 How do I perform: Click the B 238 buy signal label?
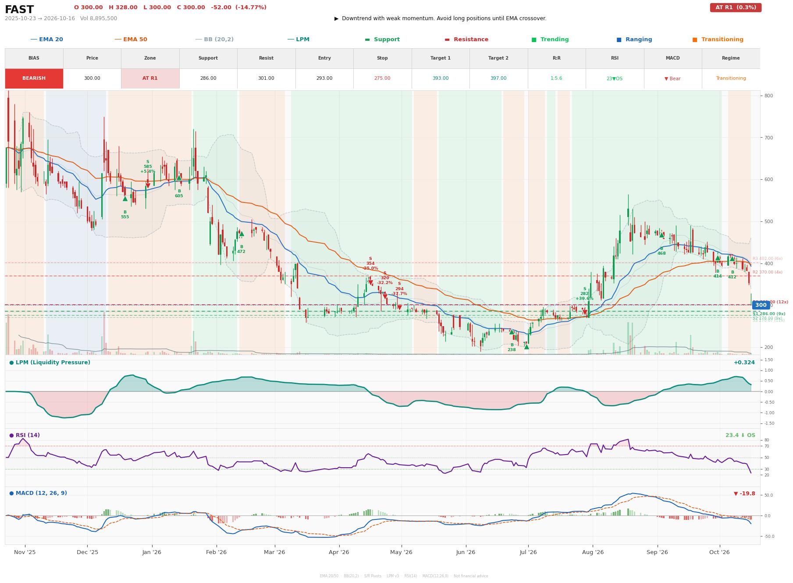(512, 348)
